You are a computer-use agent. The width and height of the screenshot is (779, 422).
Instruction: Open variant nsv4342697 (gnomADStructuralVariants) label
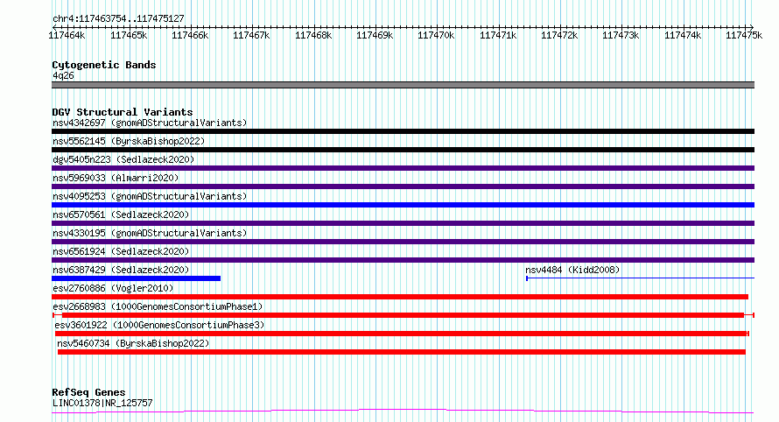[150, 123]
